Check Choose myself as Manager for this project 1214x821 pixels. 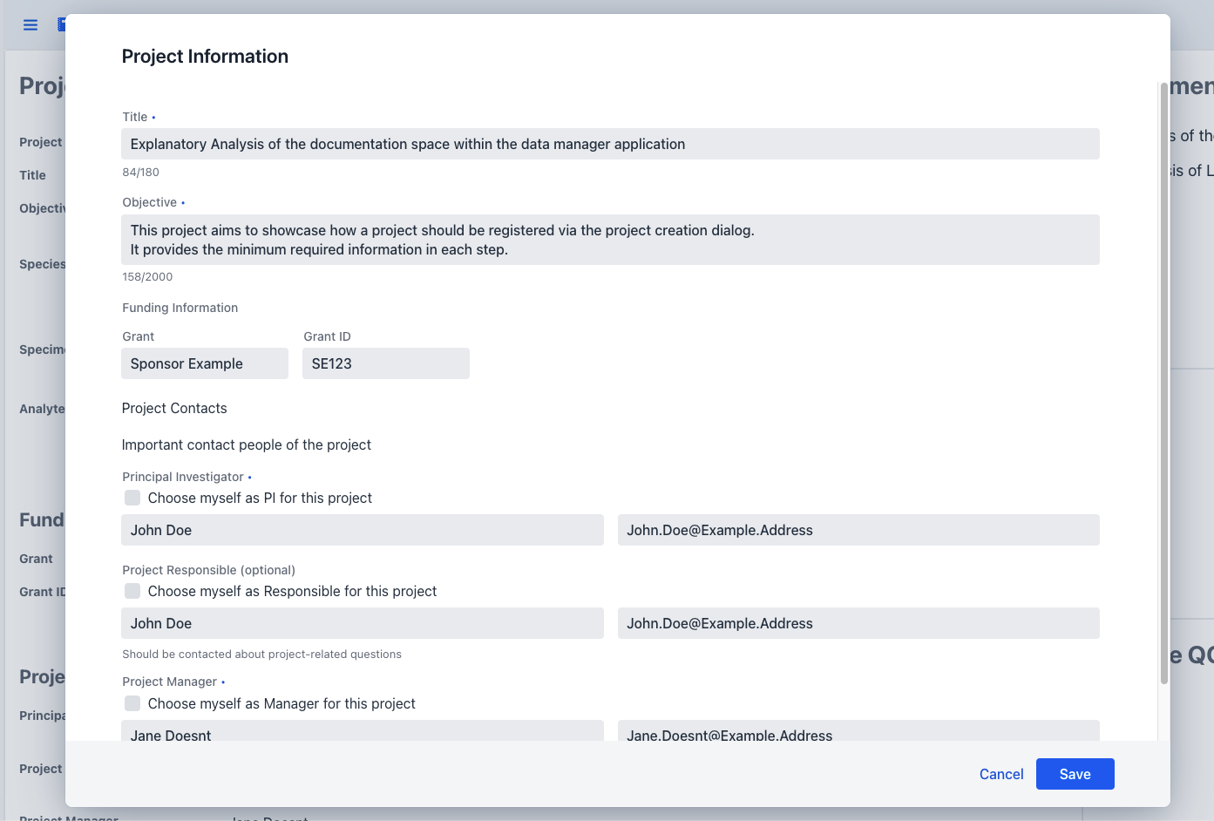tap(132, 703)
